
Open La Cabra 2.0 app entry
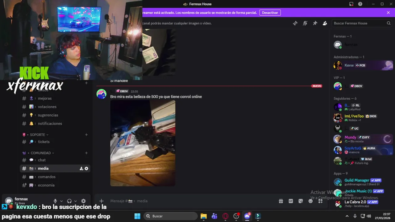(x=363, y=203)
